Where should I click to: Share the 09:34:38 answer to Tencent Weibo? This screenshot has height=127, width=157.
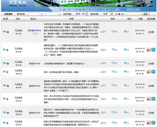[x=153, y=50]
